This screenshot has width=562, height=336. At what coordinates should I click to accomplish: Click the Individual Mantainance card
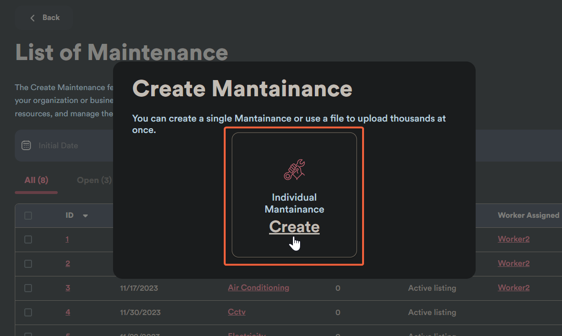[294, 195]
